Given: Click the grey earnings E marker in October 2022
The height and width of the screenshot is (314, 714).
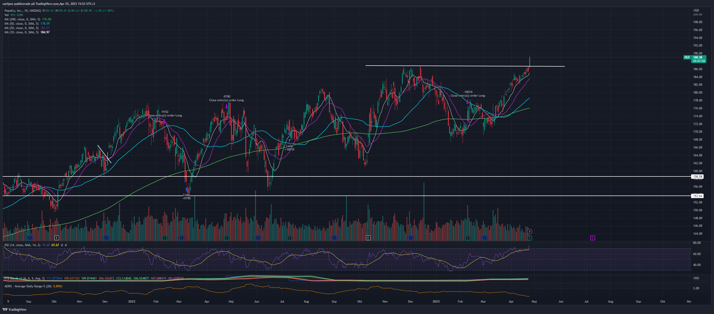Looking at the screenshot, I should pos(368,238).
